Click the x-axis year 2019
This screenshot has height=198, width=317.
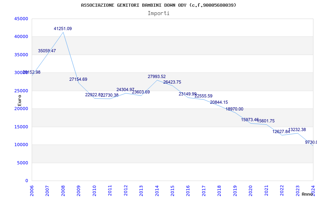click(235, 191)
